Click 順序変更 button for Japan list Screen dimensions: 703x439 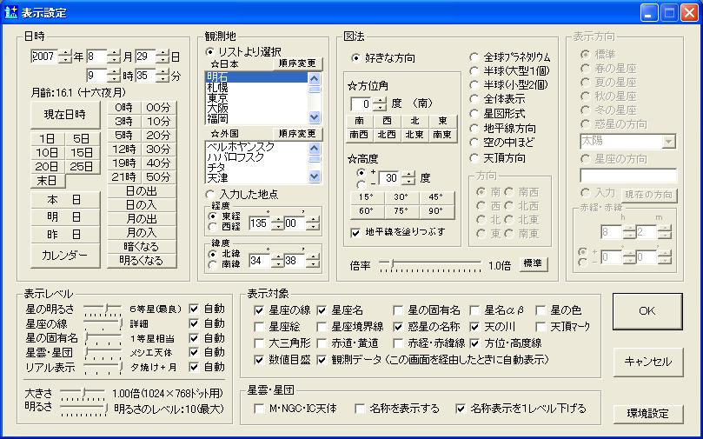point(297,63)
